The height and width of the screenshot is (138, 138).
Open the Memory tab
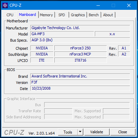(46, 15)
